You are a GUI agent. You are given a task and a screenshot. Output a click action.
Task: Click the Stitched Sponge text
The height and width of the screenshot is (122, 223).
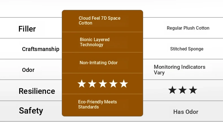coord(187,49)
